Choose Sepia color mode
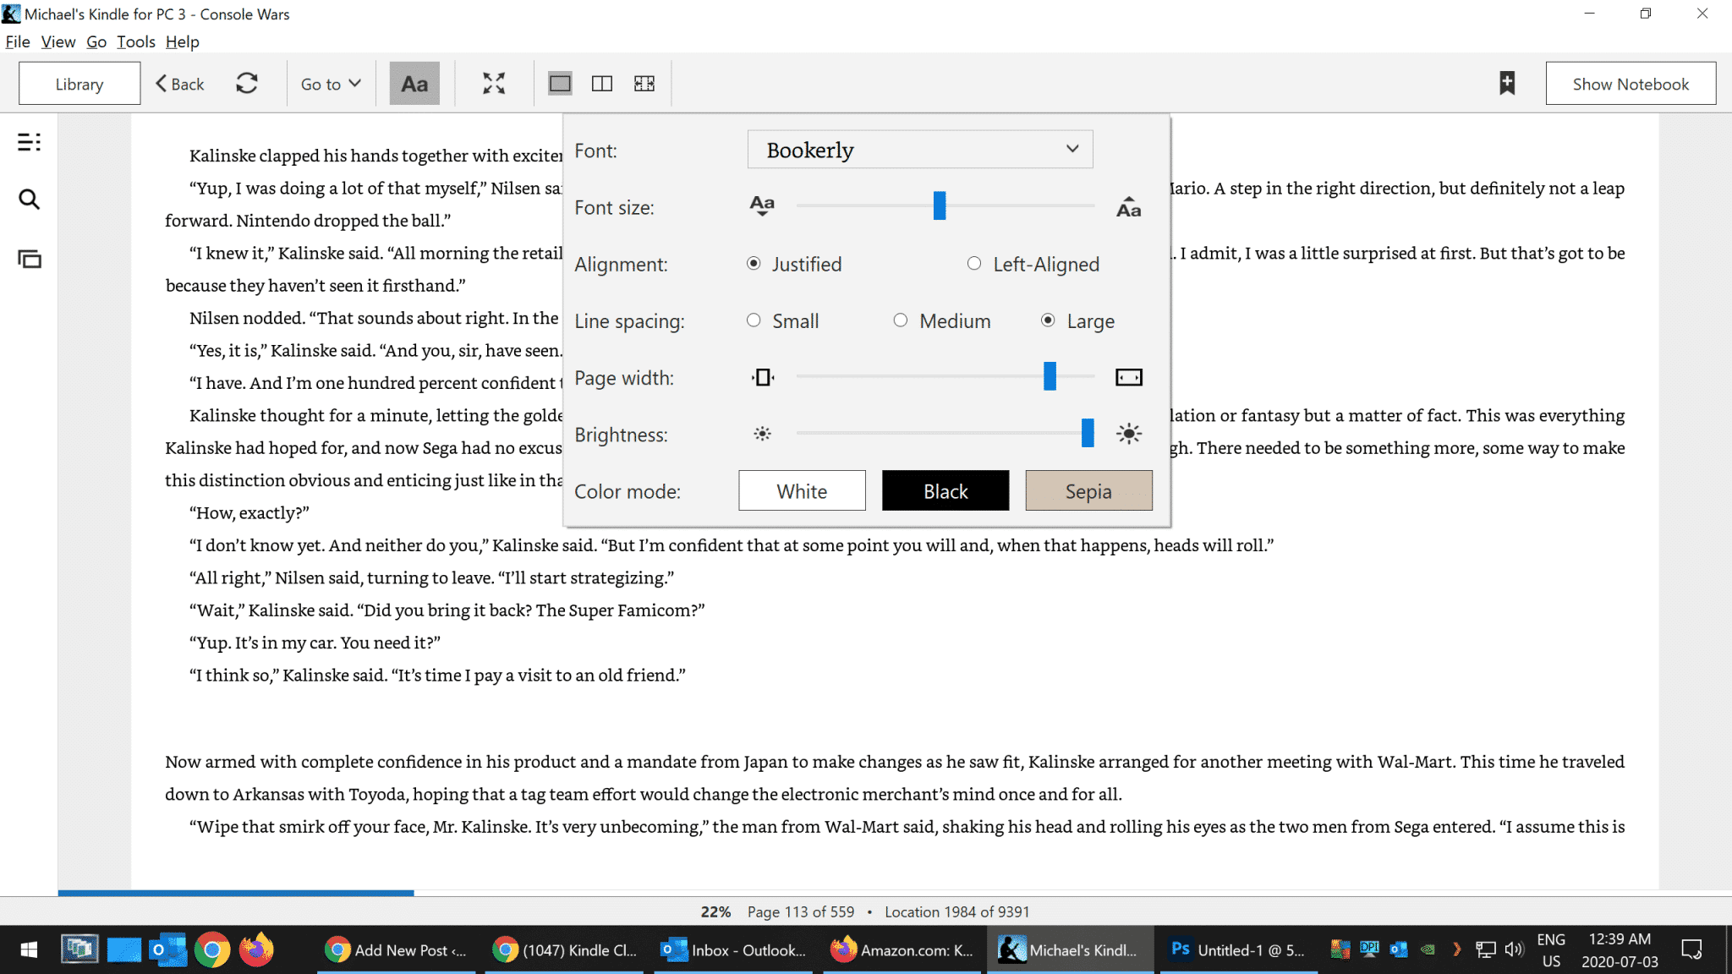 1088,490
